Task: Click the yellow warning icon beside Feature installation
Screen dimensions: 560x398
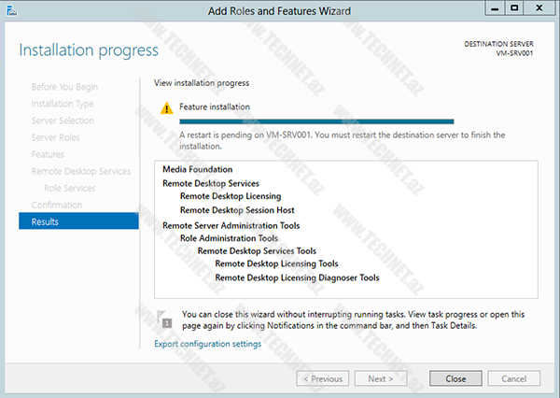Action: (166, 107)
